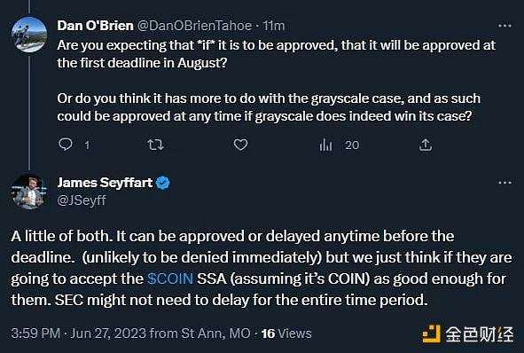This screenshot has width=524, height=353.
Task: Like Dan O'Brien's tweet with heart icon
Action: [240, 145]
